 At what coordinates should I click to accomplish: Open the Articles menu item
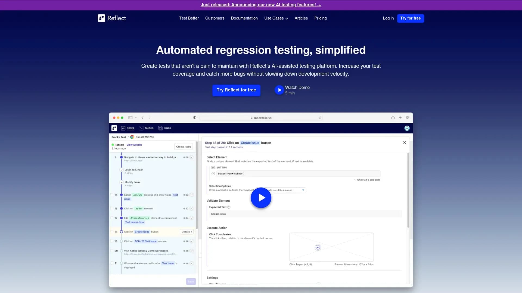coord(301,18)
